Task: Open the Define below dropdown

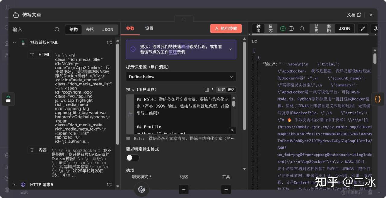Action: (181, 77)
